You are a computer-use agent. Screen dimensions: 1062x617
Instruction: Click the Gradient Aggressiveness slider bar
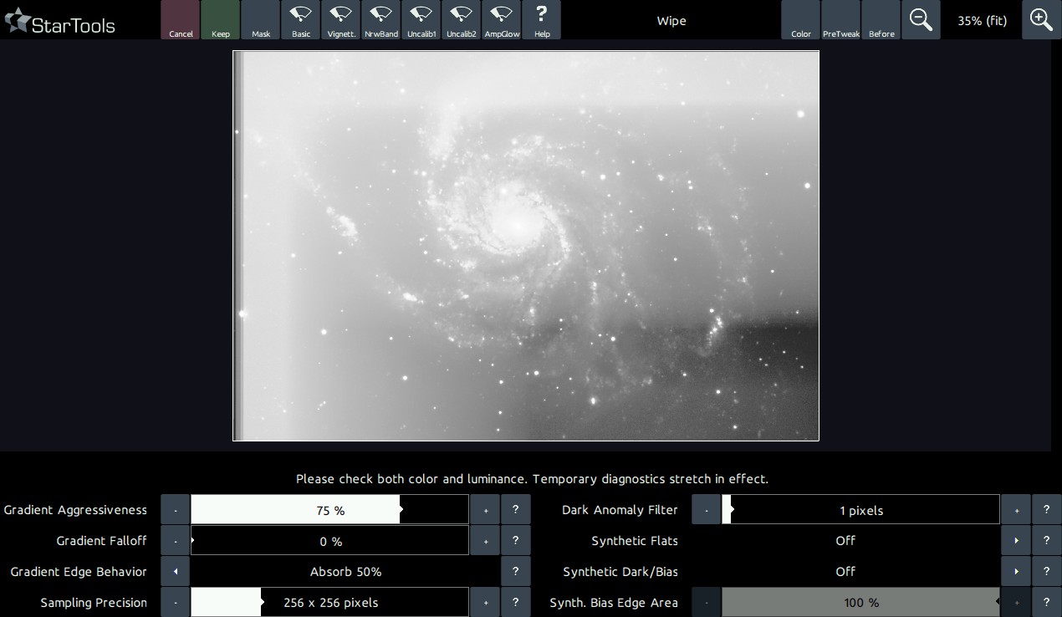[x=329, y=510]
